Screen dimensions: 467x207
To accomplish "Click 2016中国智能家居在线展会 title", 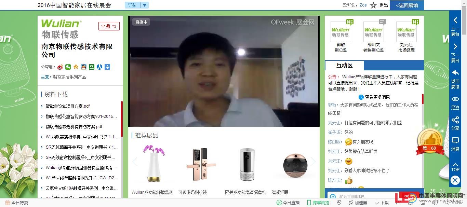I will point(74,5).
